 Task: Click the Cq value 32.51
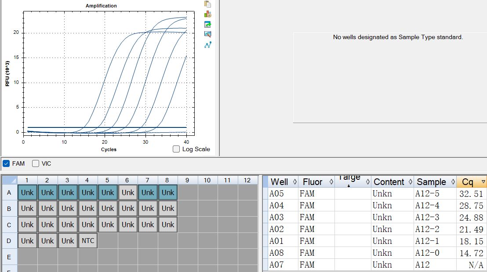pos(471,194)
